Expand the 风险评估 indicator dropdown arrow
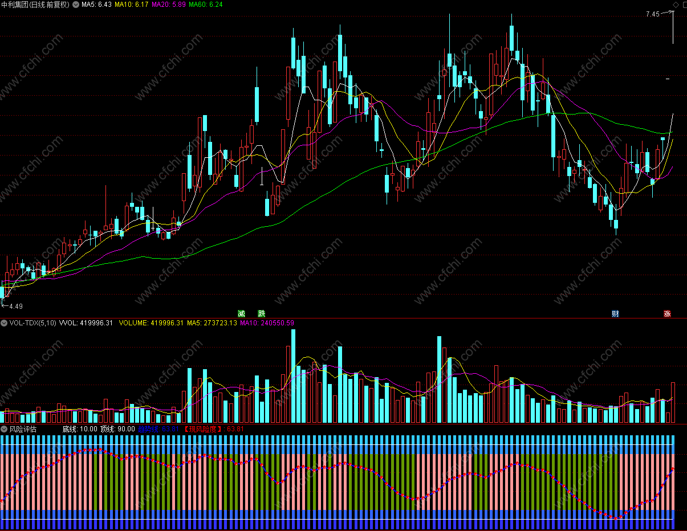 tap(4, 429)
